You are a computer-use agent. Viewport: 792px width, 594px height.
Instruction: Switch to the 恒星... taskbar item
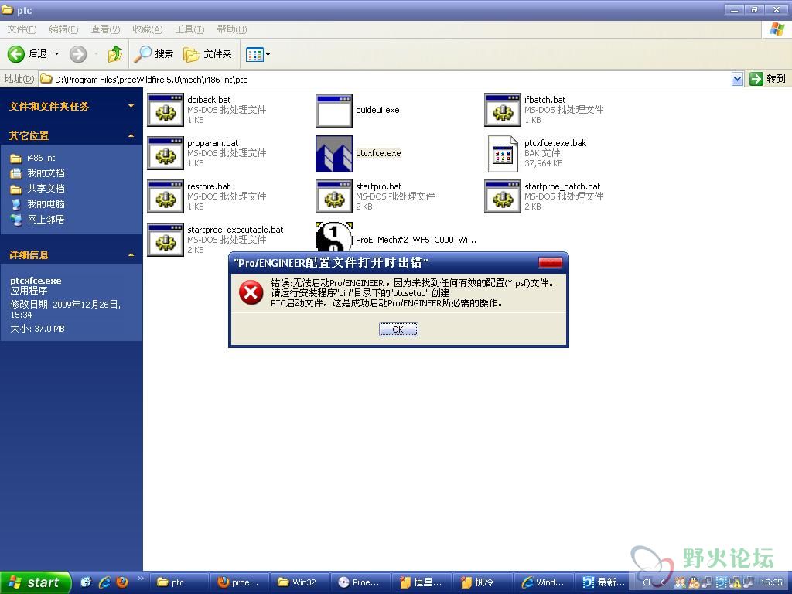[x=422, y=582]
